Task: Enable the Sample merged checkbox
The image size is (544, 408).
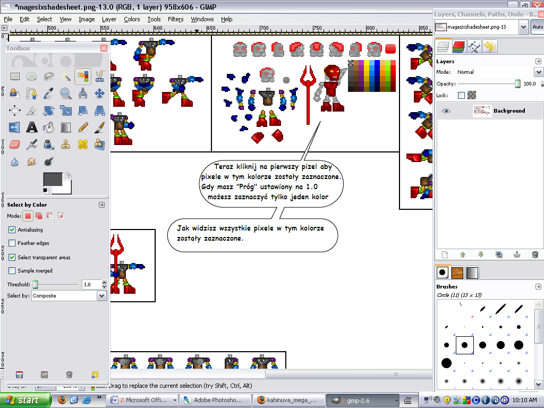Action: point(12,270)
